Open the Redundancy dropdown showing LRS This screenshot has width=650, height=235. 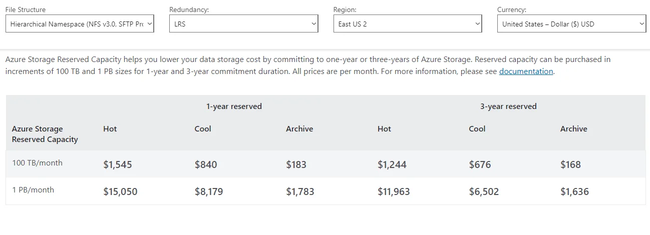(x=244, y=24)
